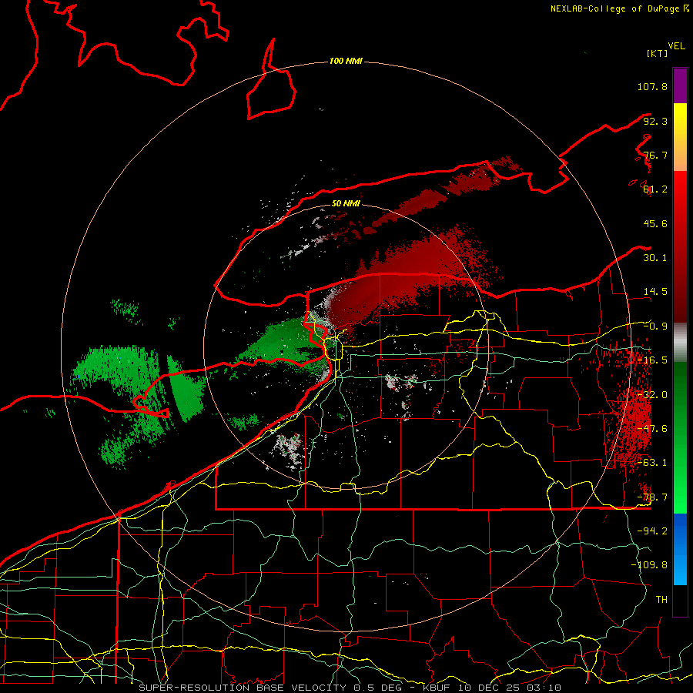
Task: Click the -47.6 velocity scale value
Action: click(x=652, y=429)
